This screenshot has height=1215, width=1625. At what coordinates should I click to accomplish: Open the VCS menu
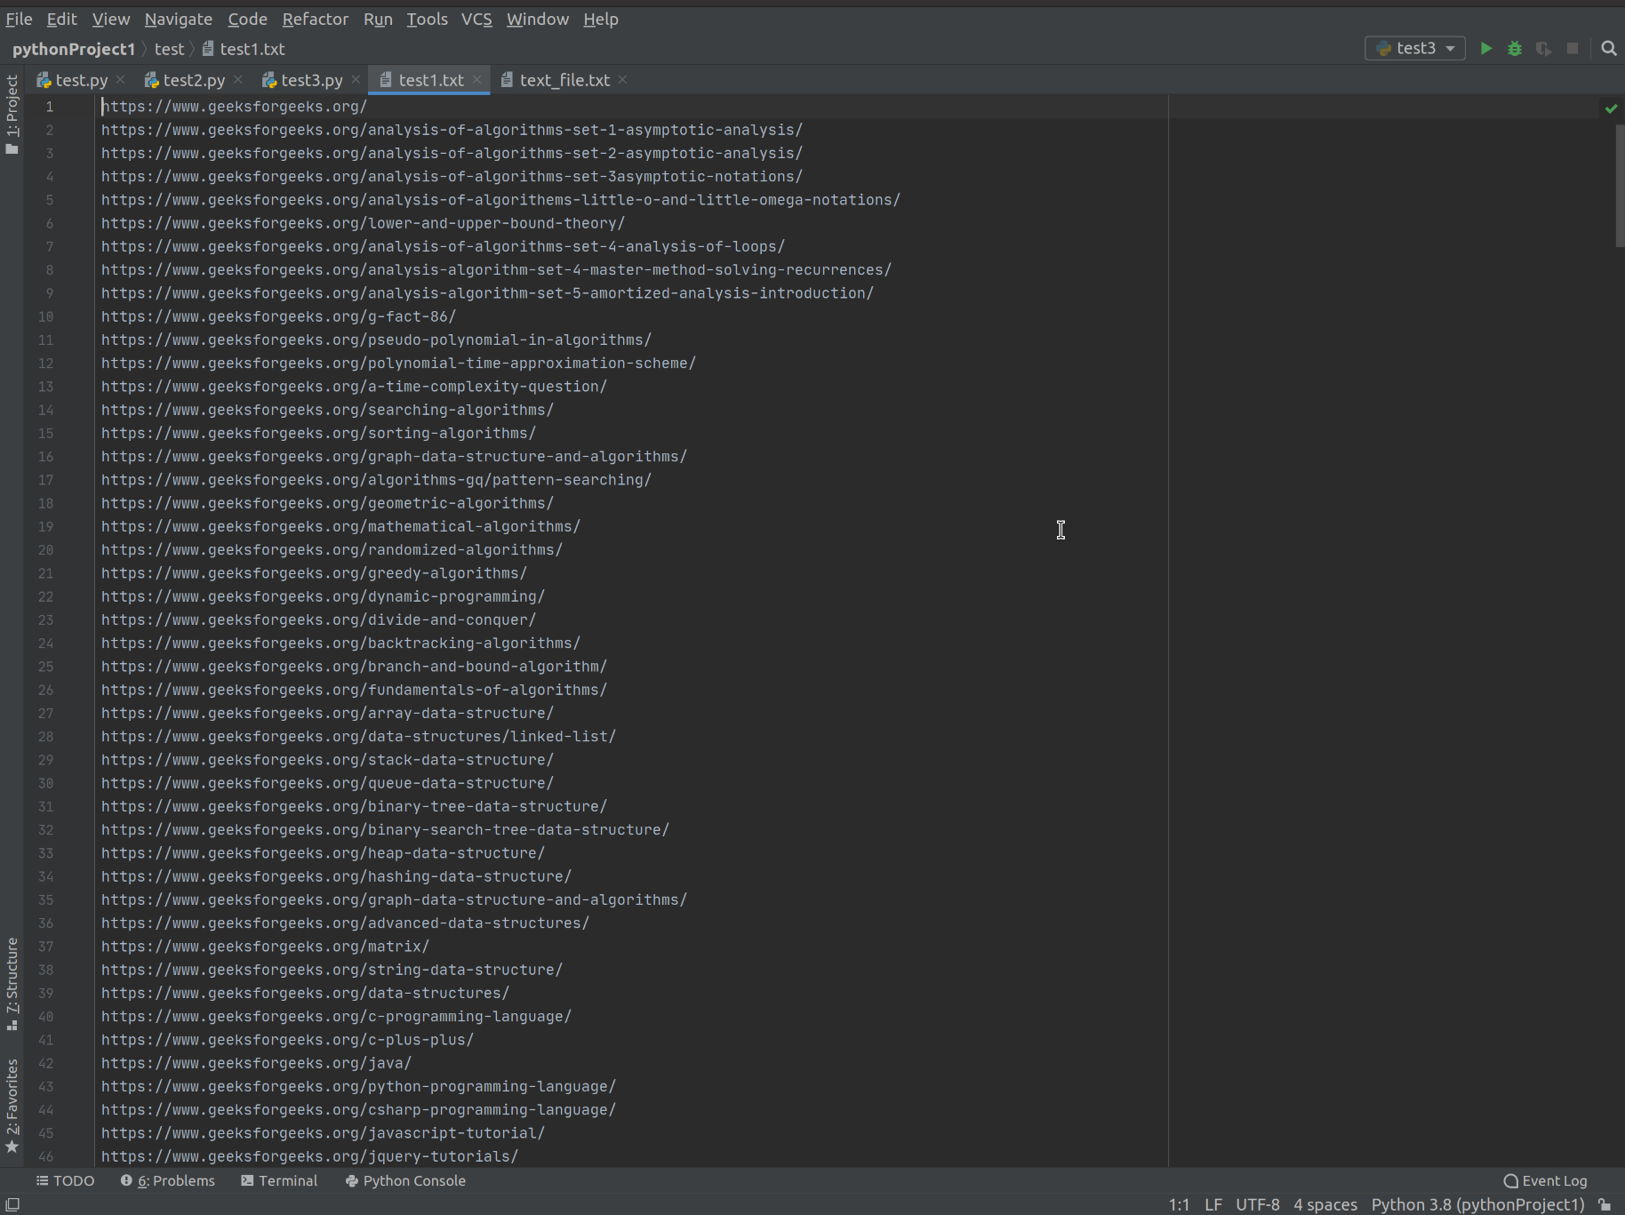476,19
